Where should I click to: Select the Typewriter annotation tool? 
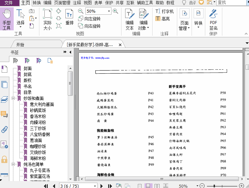(164, 11)
